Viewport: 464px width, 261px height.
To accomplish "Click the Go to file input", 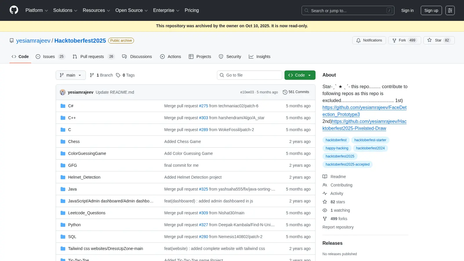I will [x=249, y=75].
